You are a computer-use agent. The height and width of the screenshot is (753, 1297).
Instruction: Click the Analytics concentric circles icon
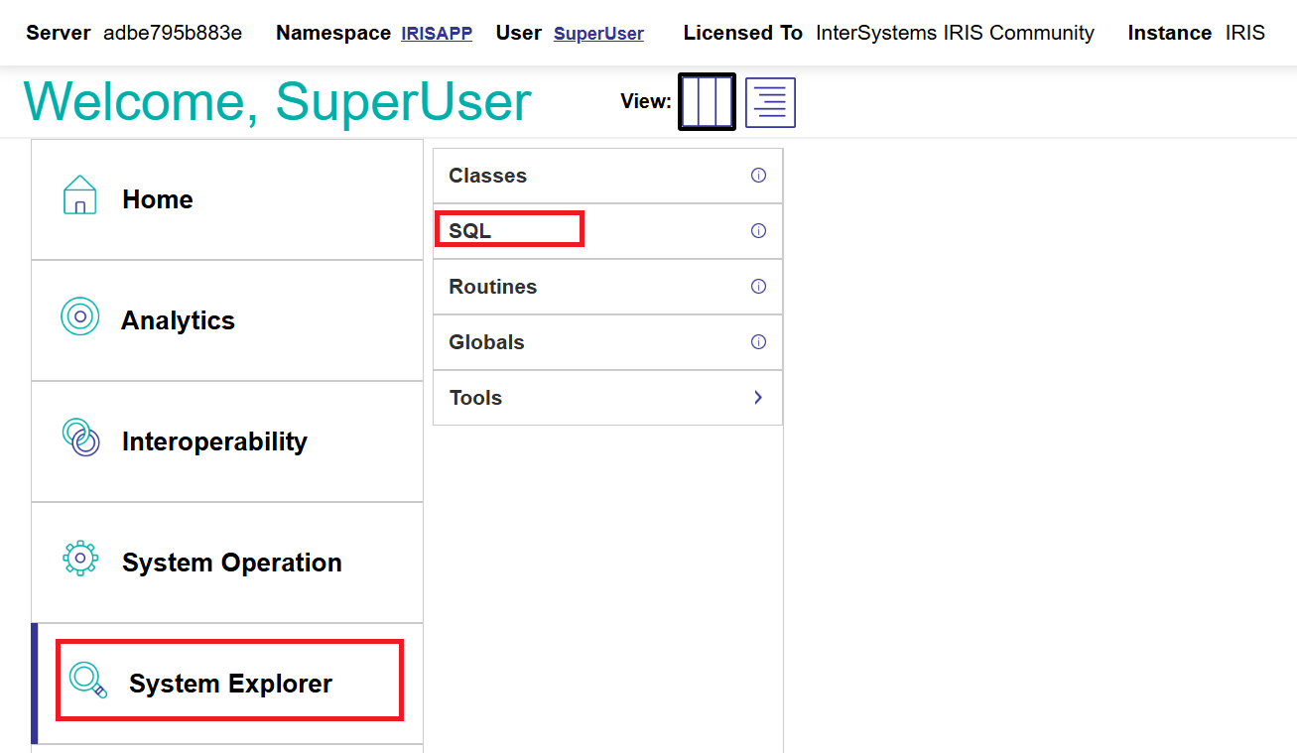pos(80,316)
